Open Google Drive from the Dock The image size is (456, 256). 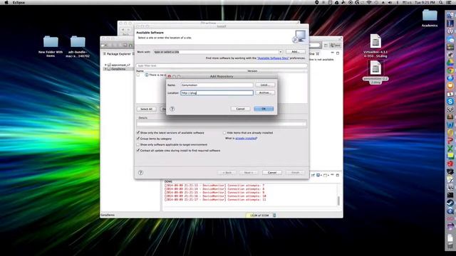(450, 62)
